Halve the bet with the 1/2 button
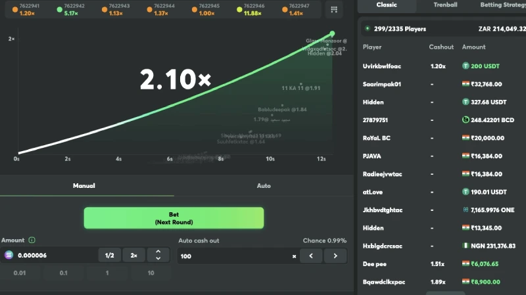Viewport: 526px width, 295px height. click(x=109, y=256)
